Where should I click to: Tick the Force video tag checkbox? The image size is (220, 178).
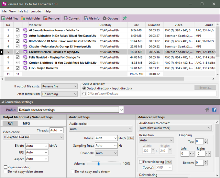141,162
